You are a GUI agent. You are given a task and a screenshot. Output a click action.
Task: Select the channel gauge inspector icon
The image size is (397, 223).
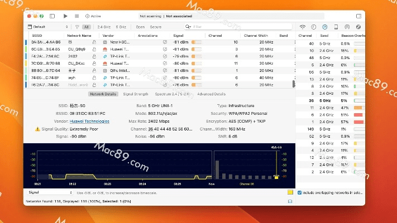click(x=324, y=27)
